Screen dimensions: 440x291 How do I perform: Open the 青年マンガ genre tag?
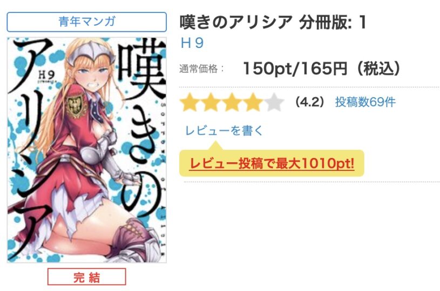[x=87, y=22]
